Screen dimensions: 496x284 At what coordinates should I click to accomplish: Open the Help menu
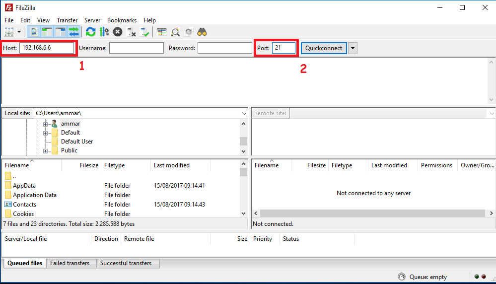[149, 20]
